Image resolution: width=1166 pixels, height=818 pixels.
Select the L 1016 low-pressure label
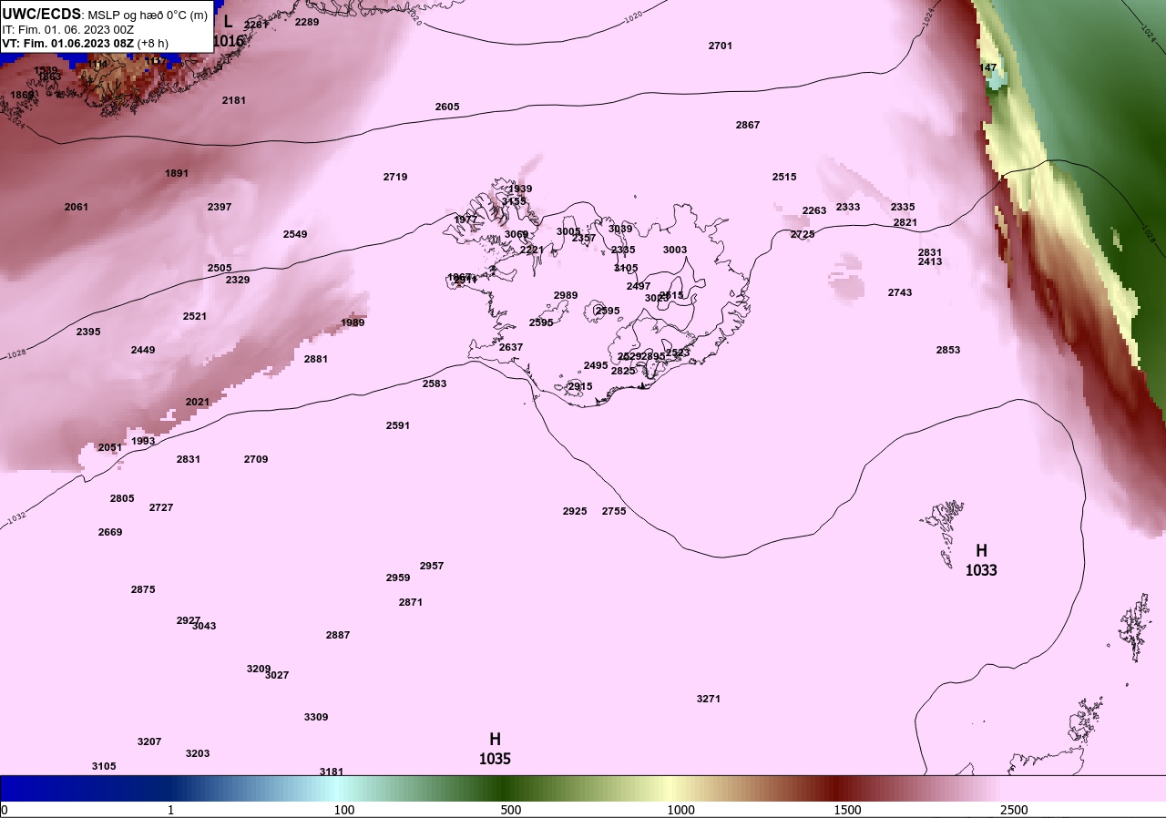(x=228, y=31)
